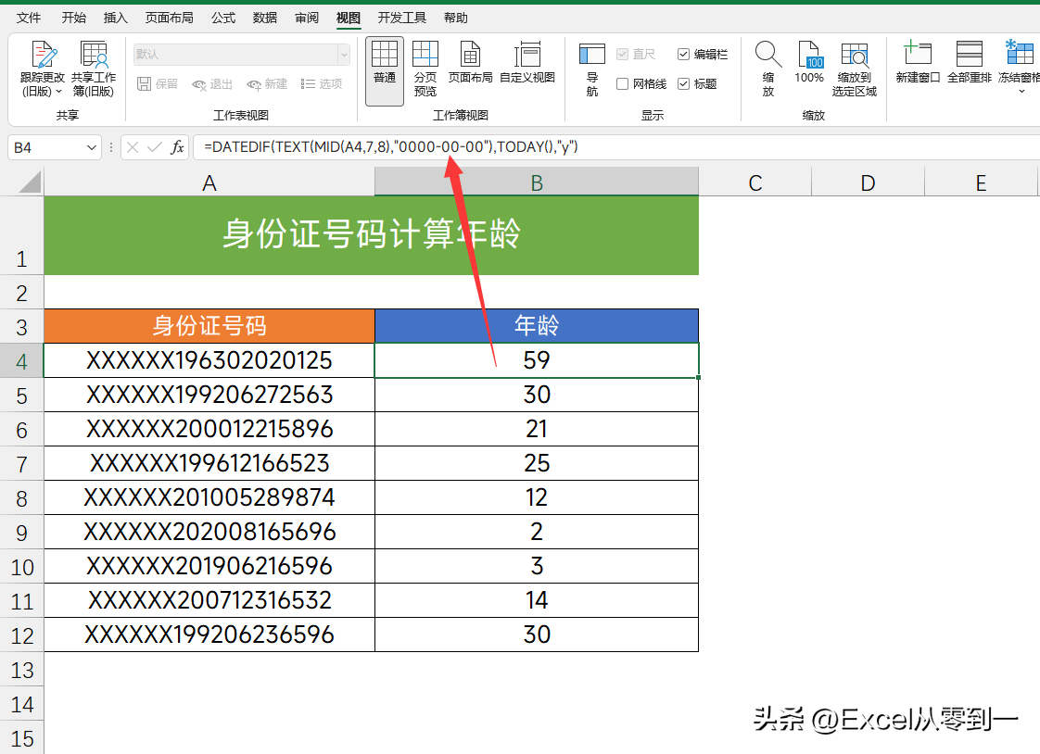This screenshot has height=754, width=1040.
Task: Expand the 跟踪更改 dropdown arrow
Action: point(58,92)
